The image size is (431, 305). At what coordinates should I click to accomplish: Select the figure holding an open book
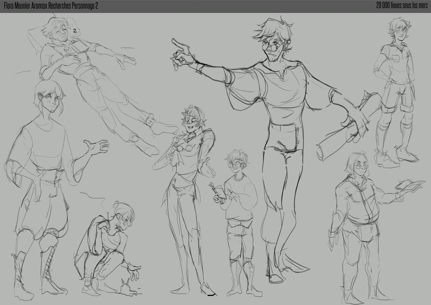coord(376,227)
